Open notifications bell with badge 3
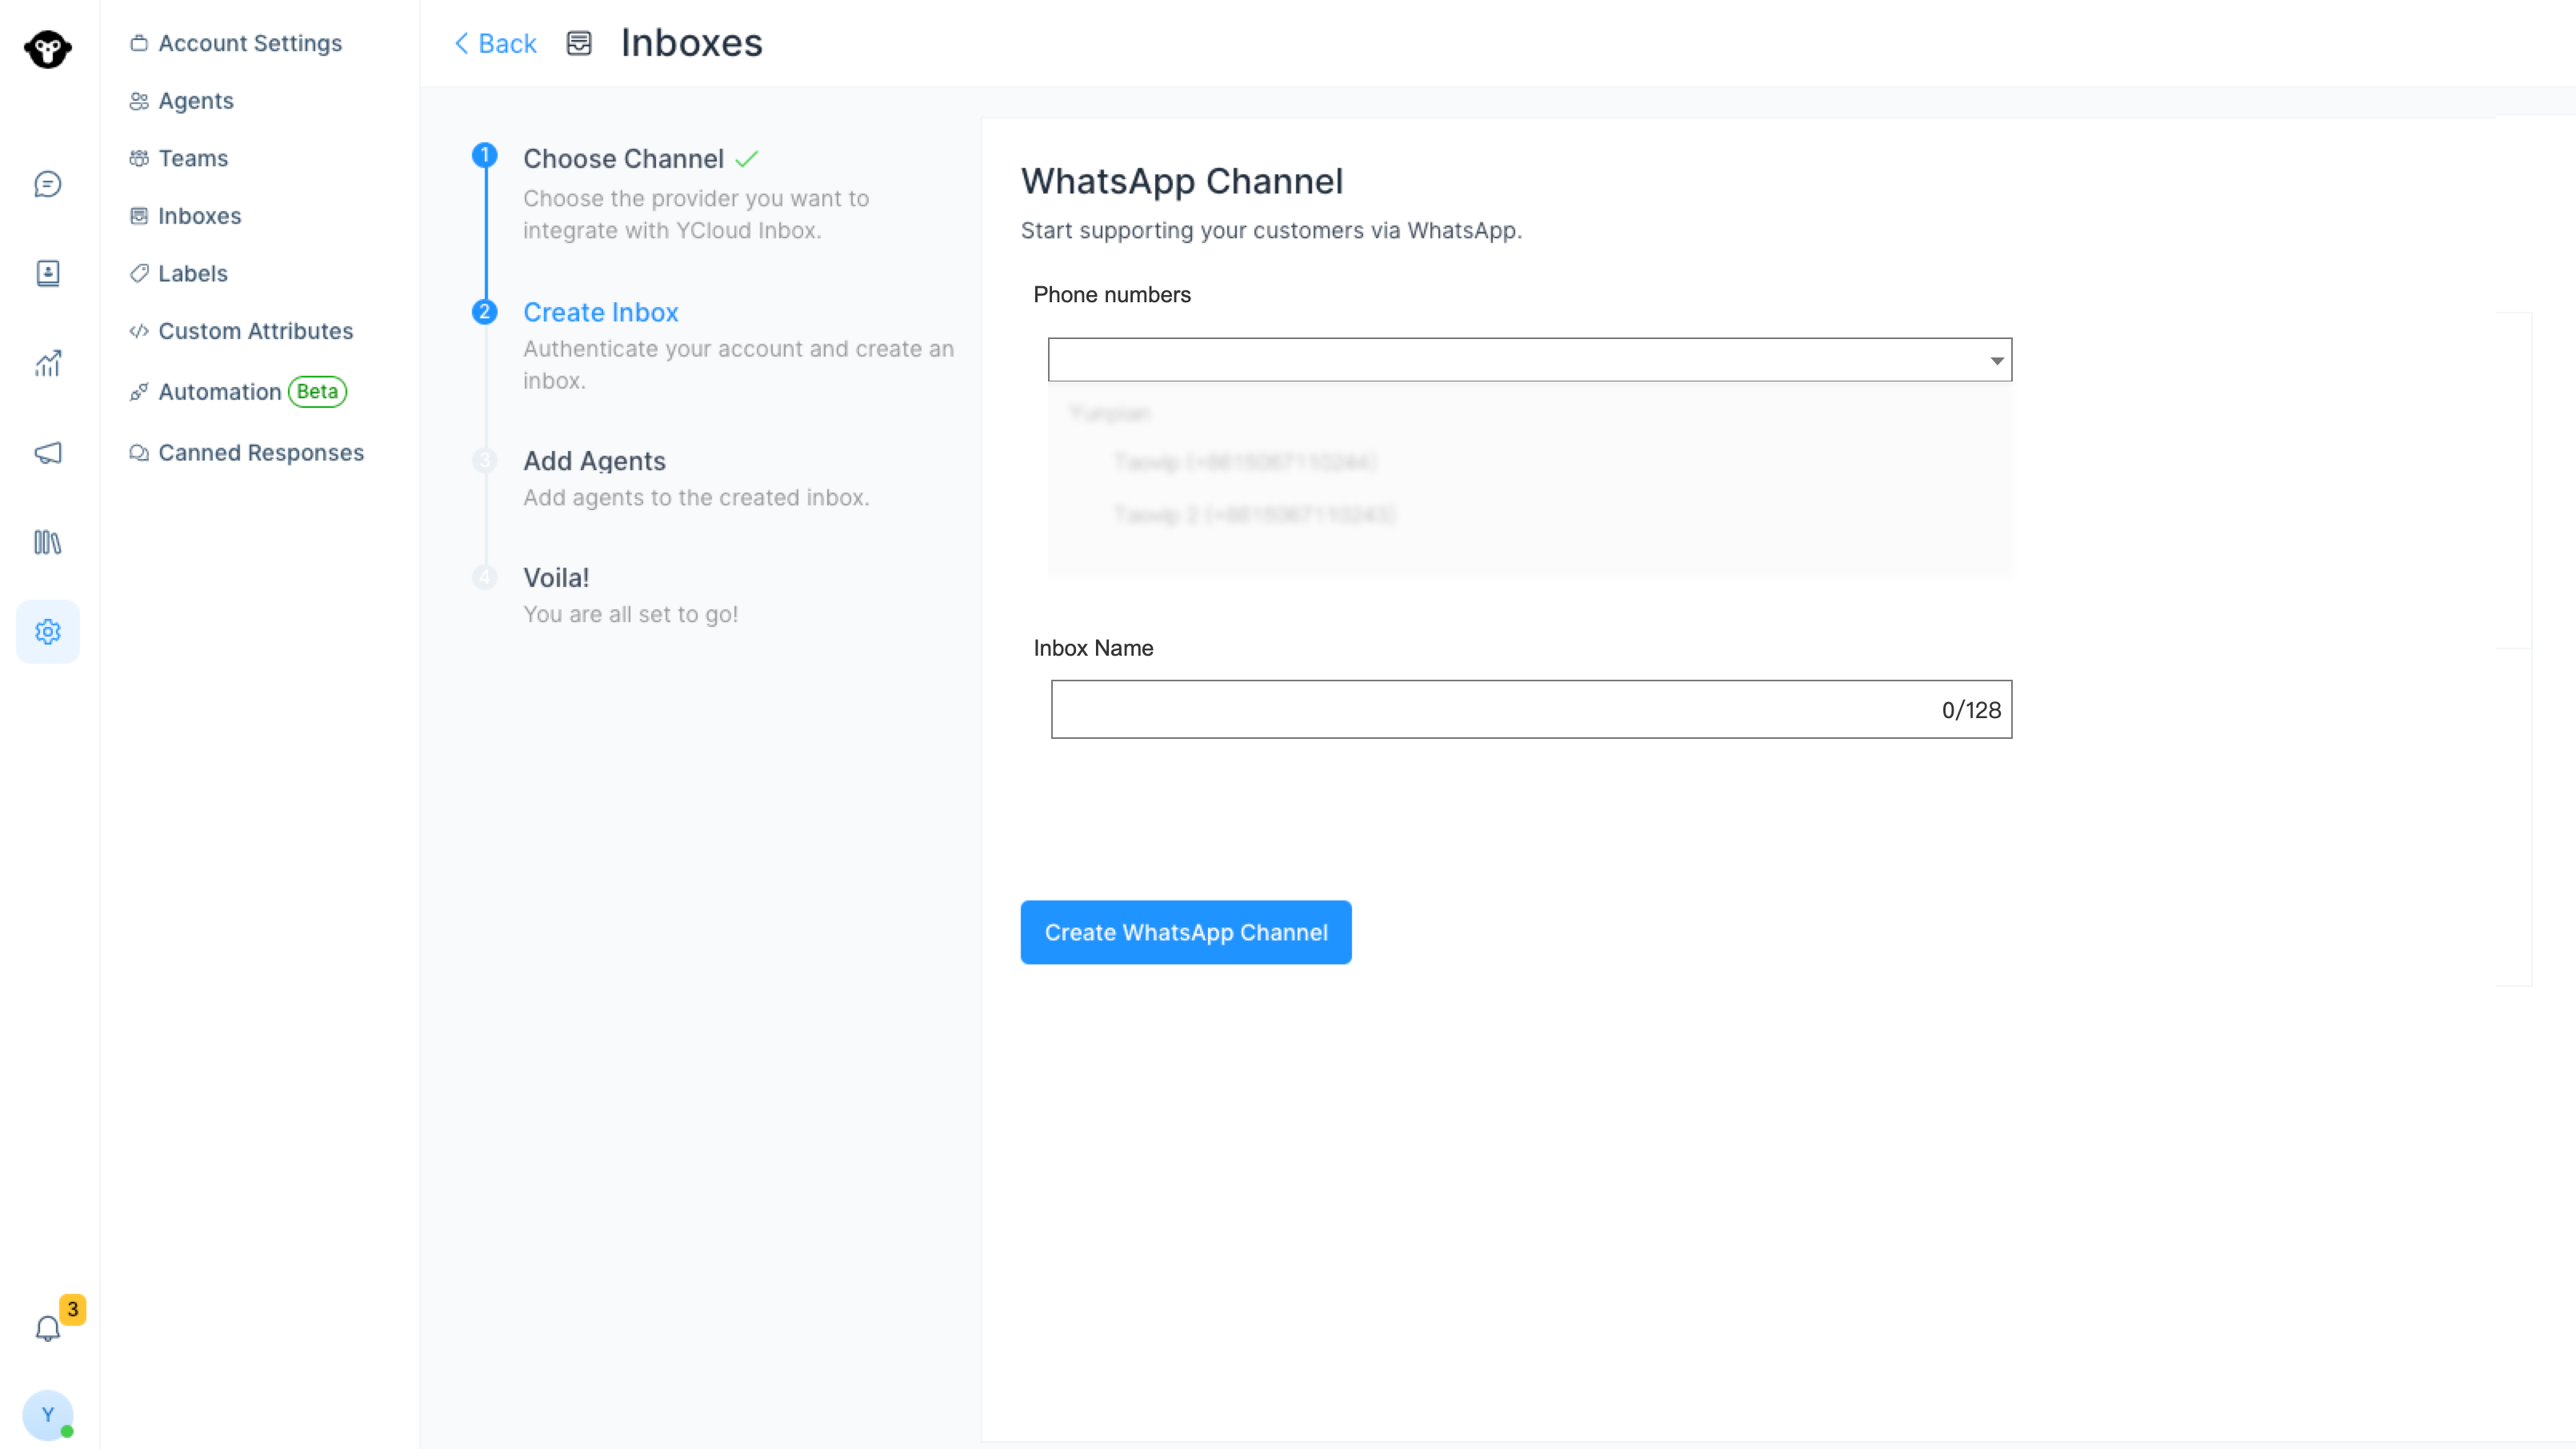Image resolution: width=2576 pixels, height=1449 pixels. (47, 1328)
